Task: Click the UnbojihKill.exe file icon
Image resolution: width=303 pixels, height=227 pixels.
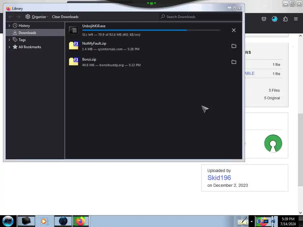Action: 74,30
